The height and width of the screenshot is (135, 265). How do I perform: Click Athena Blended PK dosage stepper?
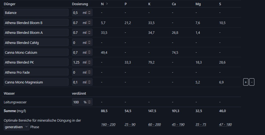tap(90, 62)
